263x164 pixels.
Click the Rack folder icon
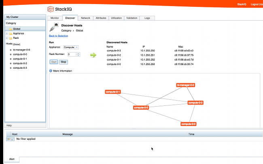click(x=11, y=38)
